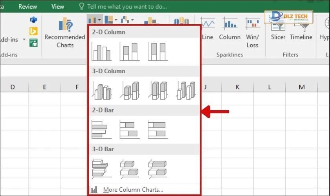Insert a Slicer filter
330x196 pixels.
pos(278,29)
